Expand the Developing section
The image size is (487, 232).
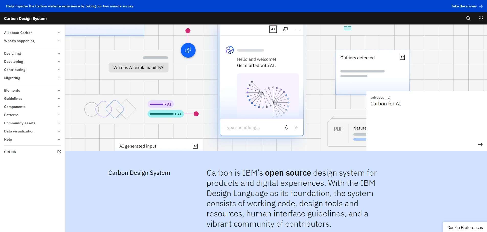pyautogui.click(x=32, y=62)
